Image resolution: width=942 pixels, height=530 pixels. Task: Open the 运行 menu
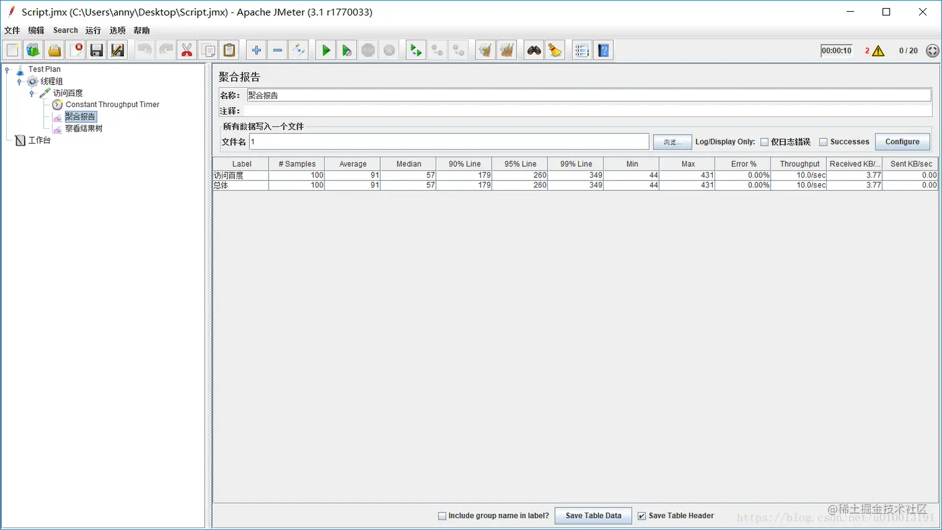(x=93, y=31)
